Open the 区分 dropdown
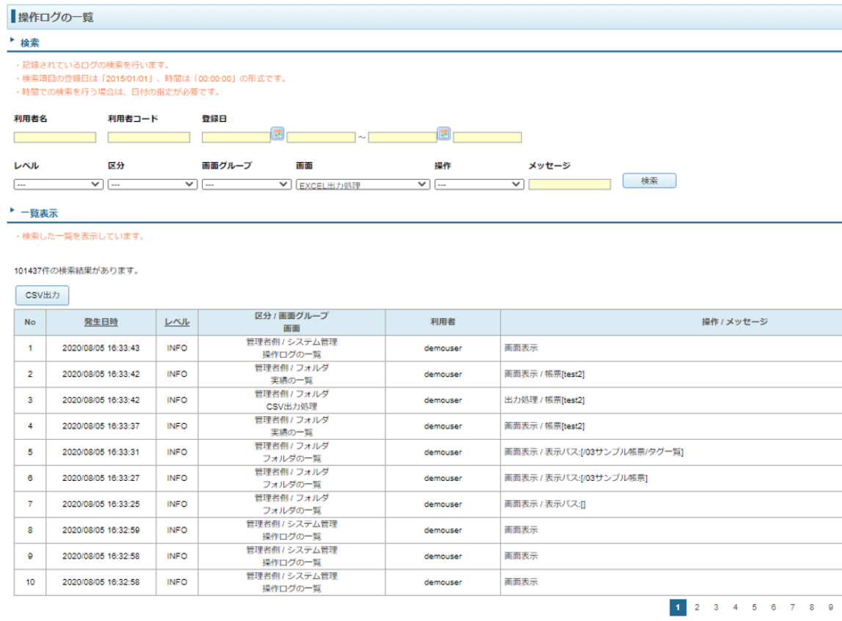The width and height of the screenshot is (842, 621). (152, 185)
